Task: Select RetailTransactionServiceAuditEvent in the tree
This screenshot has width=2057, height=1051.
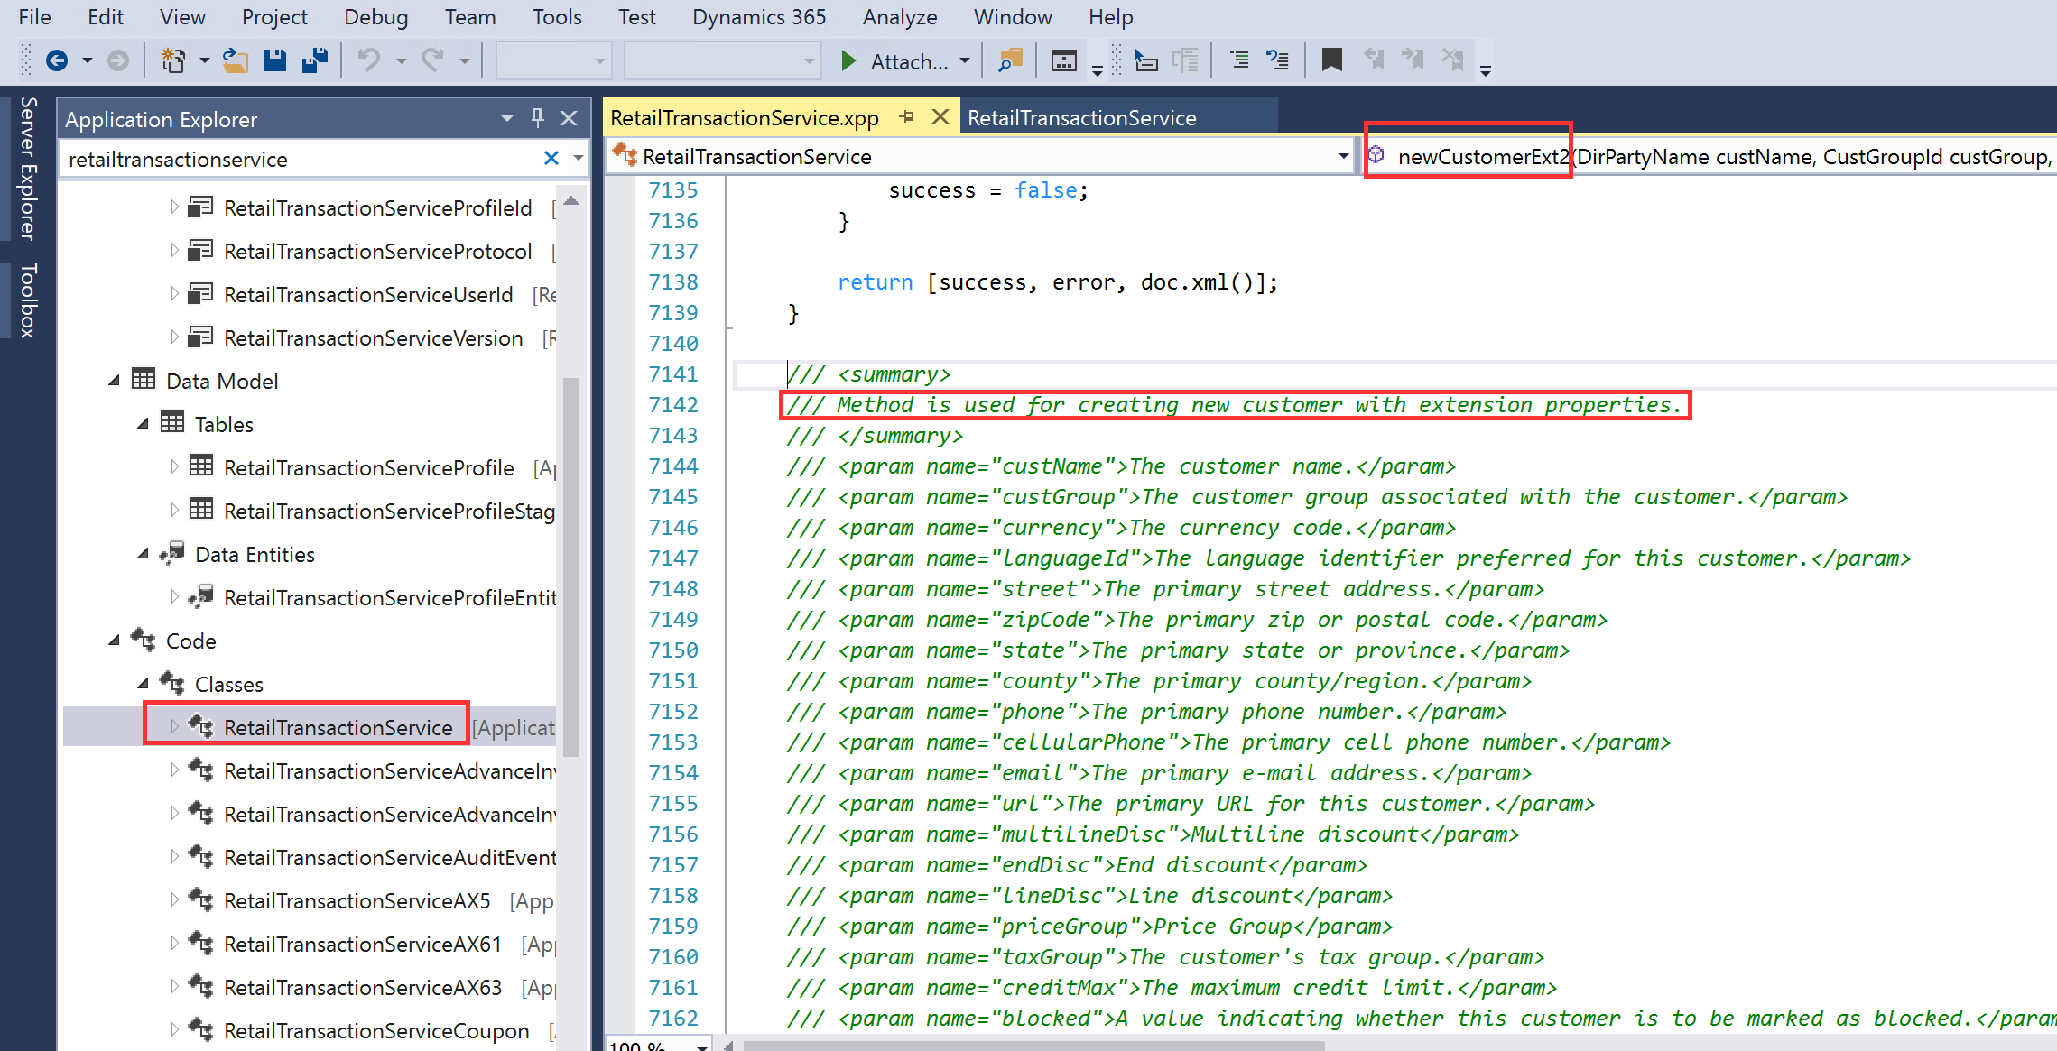Action: coord(390,857)
